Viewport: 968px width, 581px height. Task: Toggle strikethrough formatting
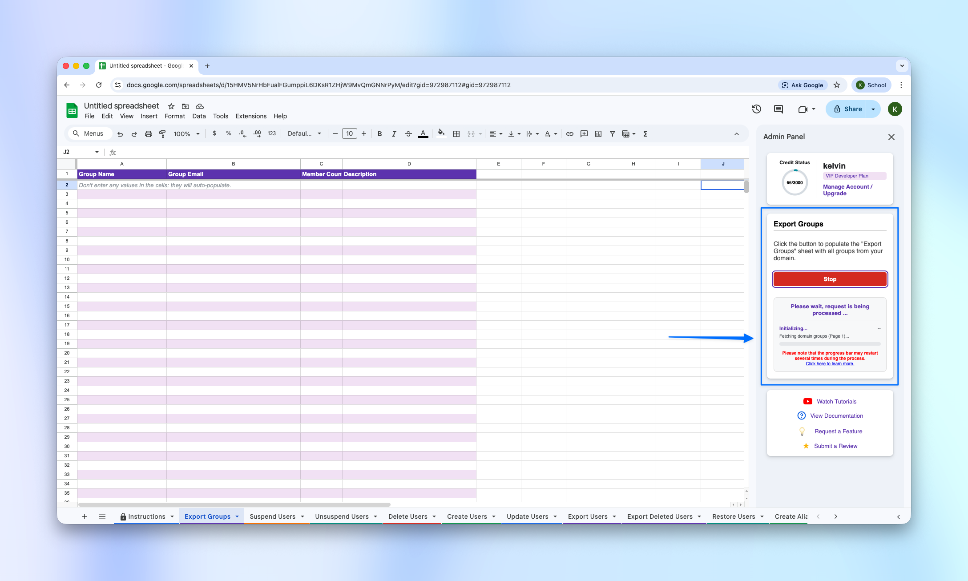408,133
